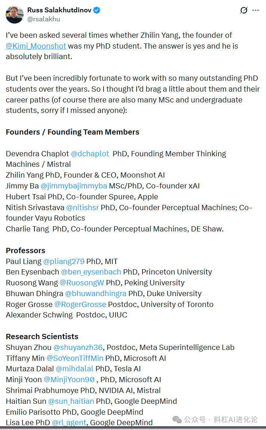Click the Grok slashed-circle icon
Screen dimensions: 266x430
coord(244,10)
